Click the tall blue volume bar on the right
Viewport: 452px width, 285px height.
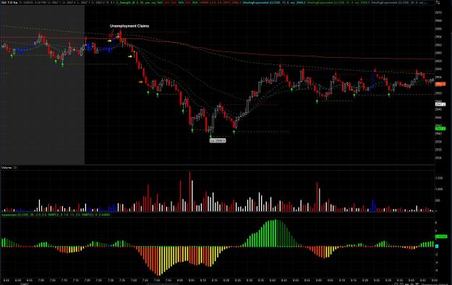click(373, 205)
